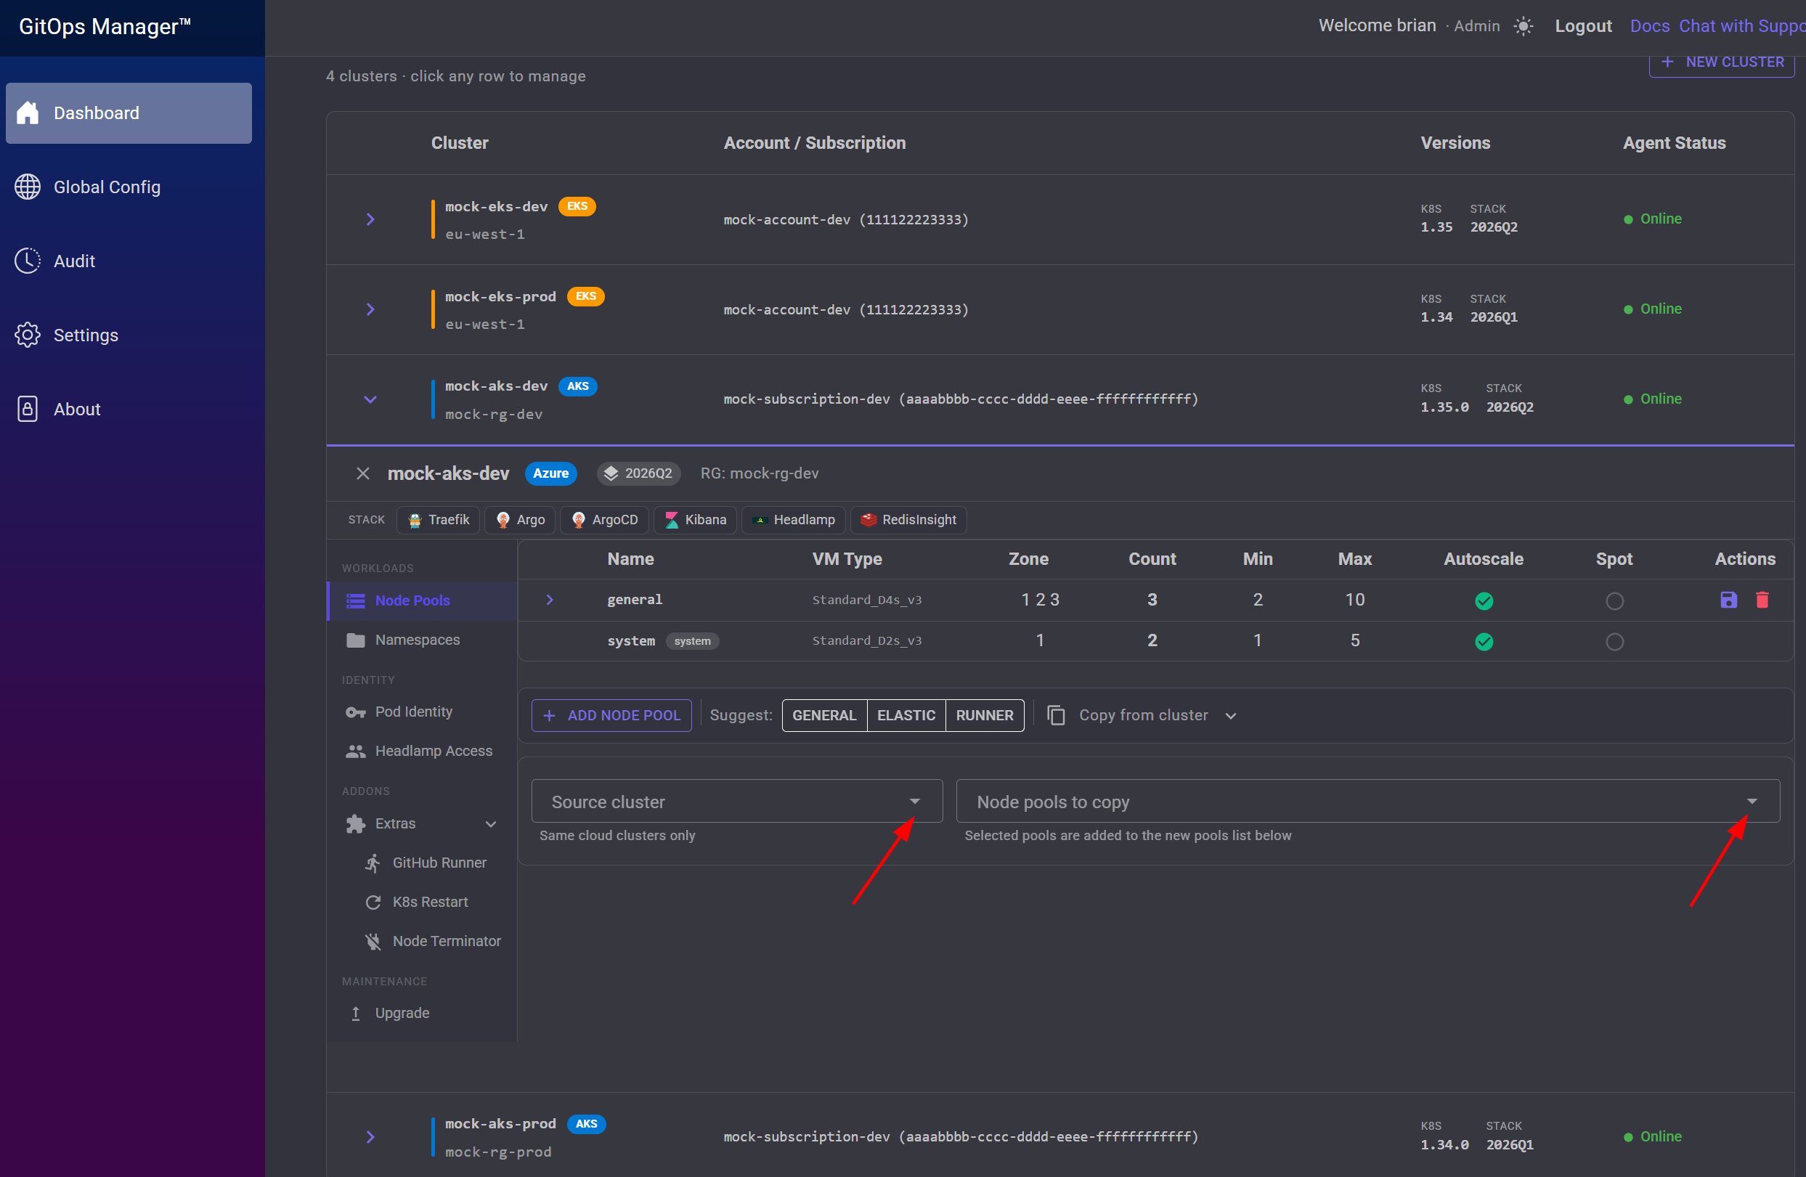The width and height of the screenshot is (1806, 1177).
Task: Log out via the Logout link
Action: click(1583, 26)
